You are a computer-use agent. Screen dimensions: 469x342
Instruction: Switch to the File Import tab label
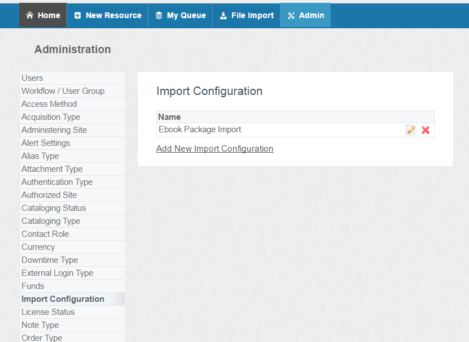coord(252,15)
